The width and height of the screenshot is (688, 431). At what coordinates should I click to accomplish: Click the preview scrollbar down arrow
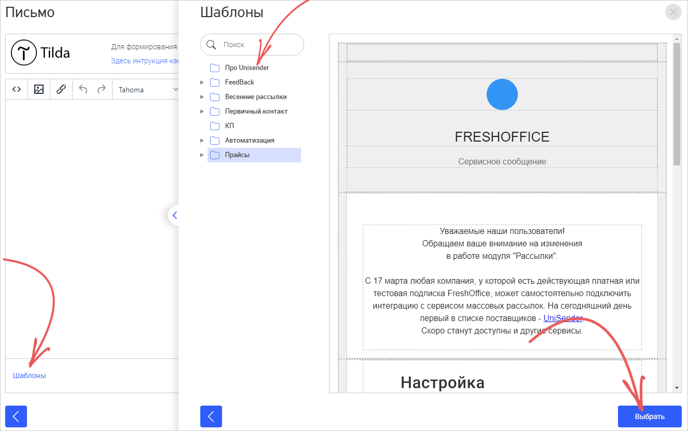pyautogui.click(x=677, y=388)
